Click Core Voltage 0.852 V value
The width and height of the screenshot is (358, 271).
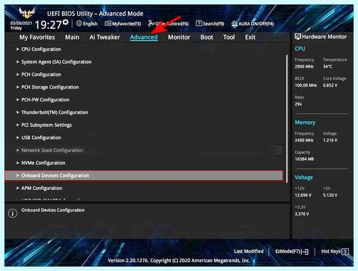pos(330,85)
